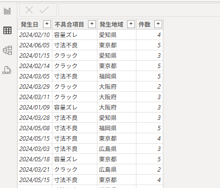
Task: Select the 発生日 column header
Action: [30, 25]
